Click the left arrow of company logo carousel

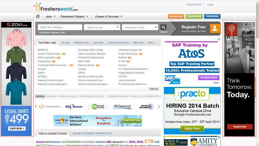(x=36, y=107)
